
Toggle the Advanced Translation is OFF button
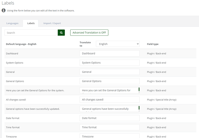pyautogui.click(x=89, y=33)
